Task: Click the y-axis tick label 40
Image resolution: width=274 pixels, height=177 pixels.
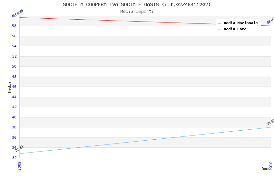Action: click(14, 117)
